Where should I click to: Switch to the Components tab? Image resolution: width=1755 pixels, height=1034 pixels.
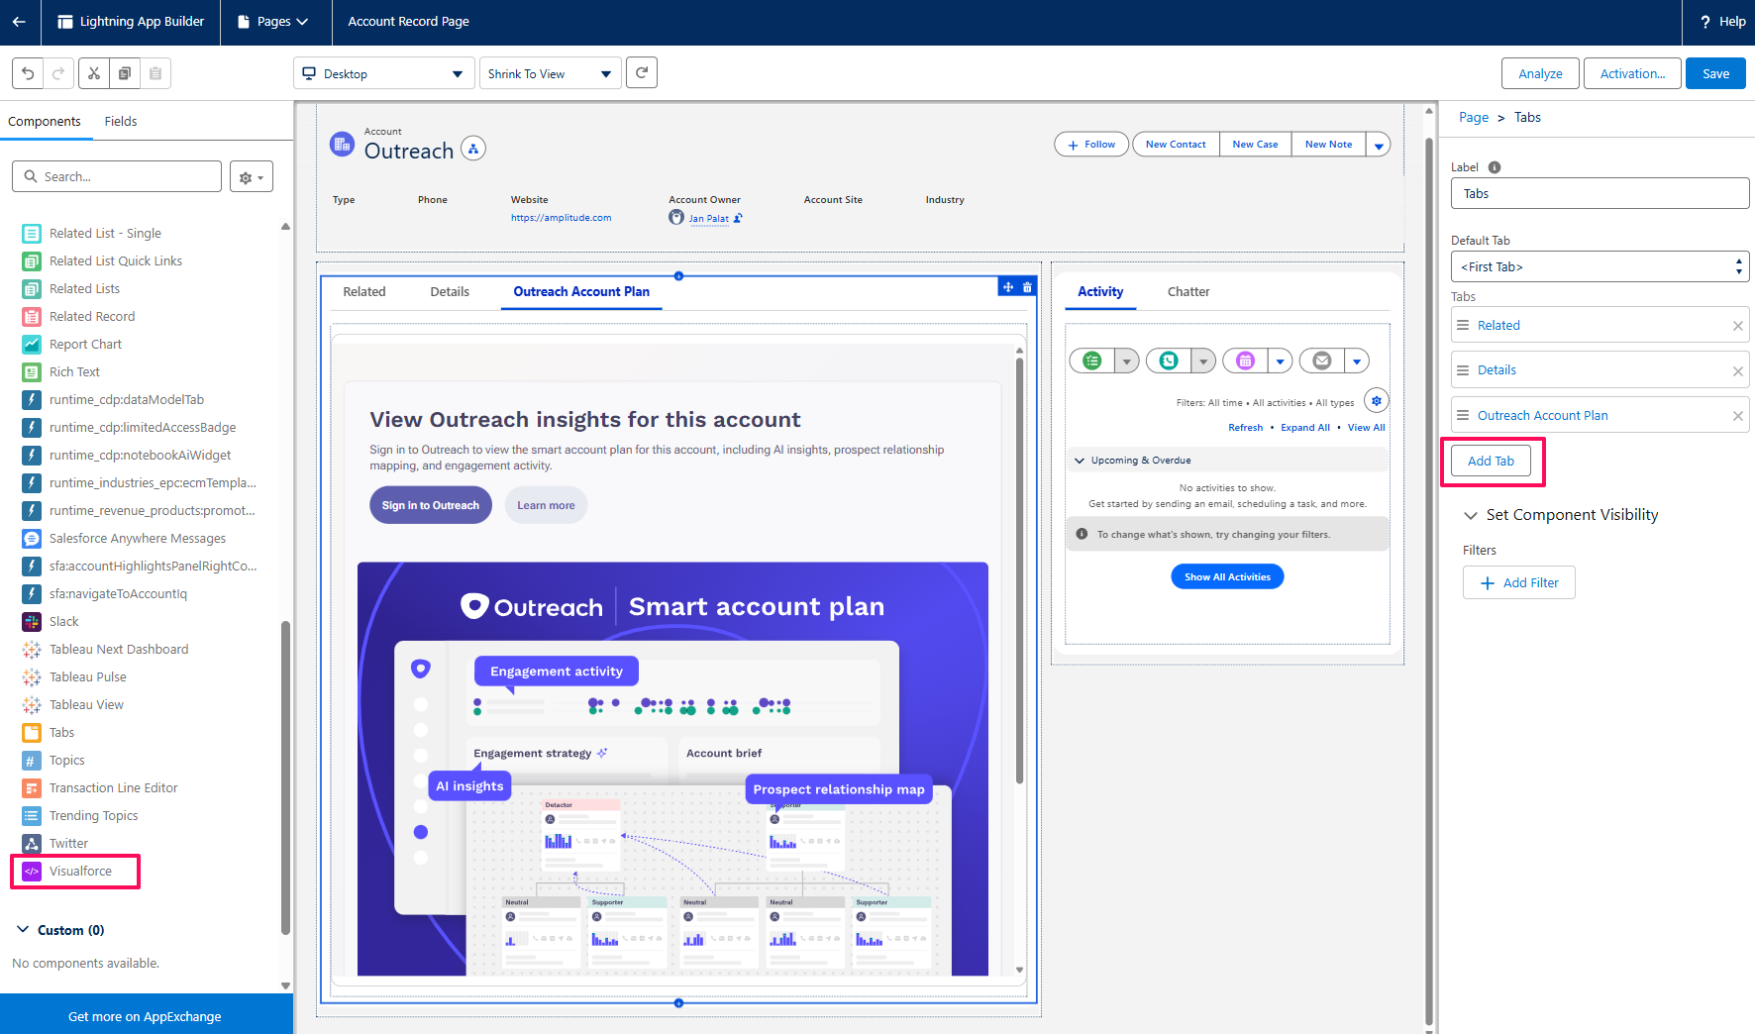(45, 122)
